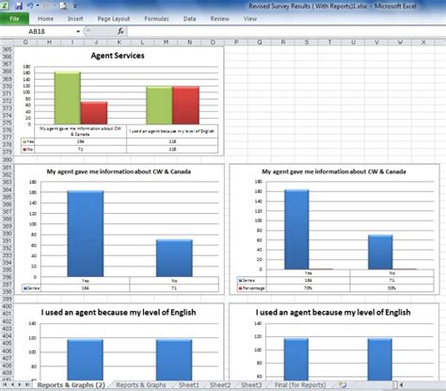Click 'My agent gave me information' title, right chart
Image resolution: width=446 pixels, height=391 pixels.
[334, 171]
